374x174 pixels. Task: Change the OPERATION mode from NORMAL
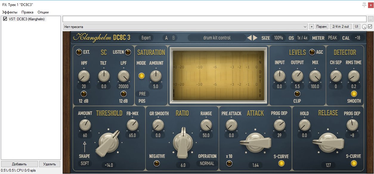[x=207, y=163]
